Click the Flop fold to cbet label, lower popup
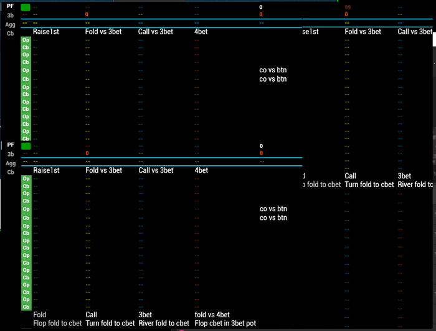The image size is (436, 331). point(57,324)
